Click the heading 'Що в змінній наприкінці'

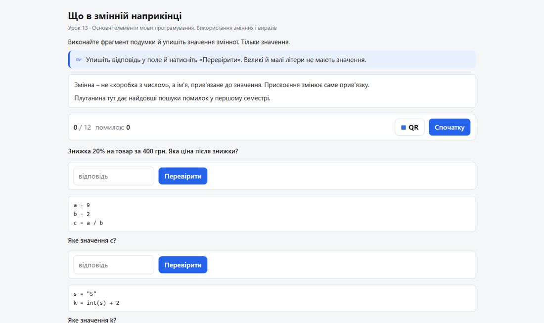pyautogui.click(x=125, y=16)
